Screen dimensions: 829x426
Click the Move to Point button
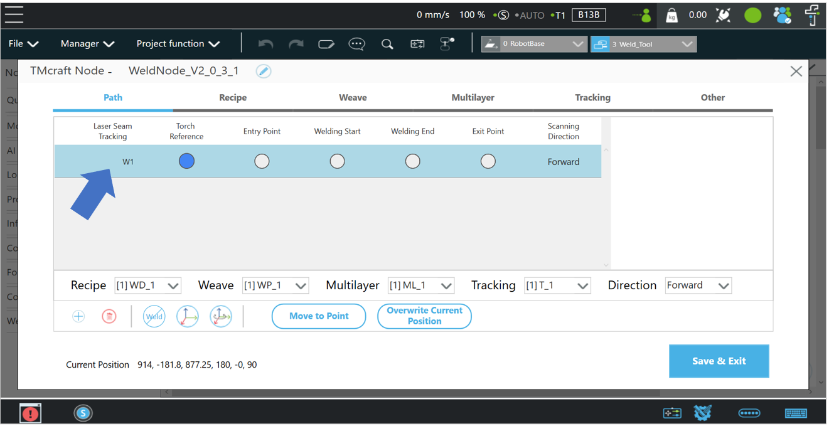click(x=319, y=316)
